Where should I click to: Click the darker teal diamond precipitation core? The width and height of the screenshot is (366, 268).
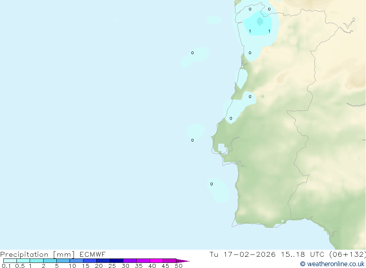[260, 21]
